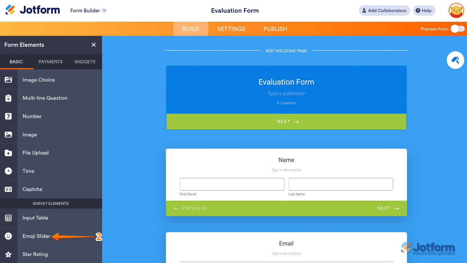Viewport: 467px width, 263px height.
Task: Open the form assistant rocket icon
Action: click(455, 60)
